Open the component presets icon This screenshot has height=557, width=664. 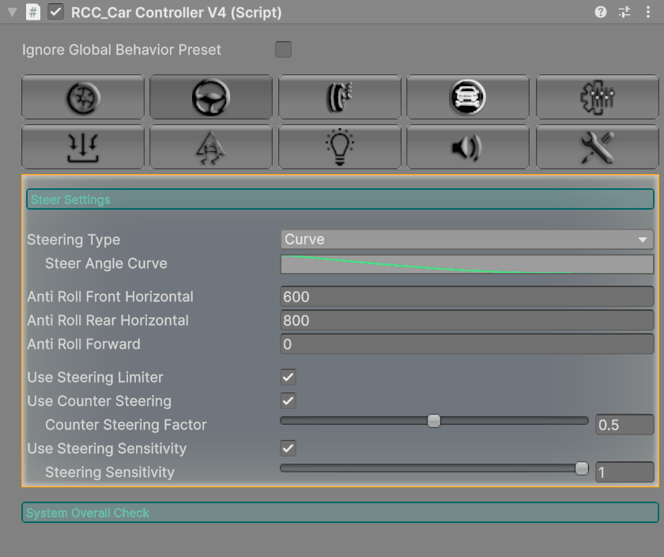[624, 12]
